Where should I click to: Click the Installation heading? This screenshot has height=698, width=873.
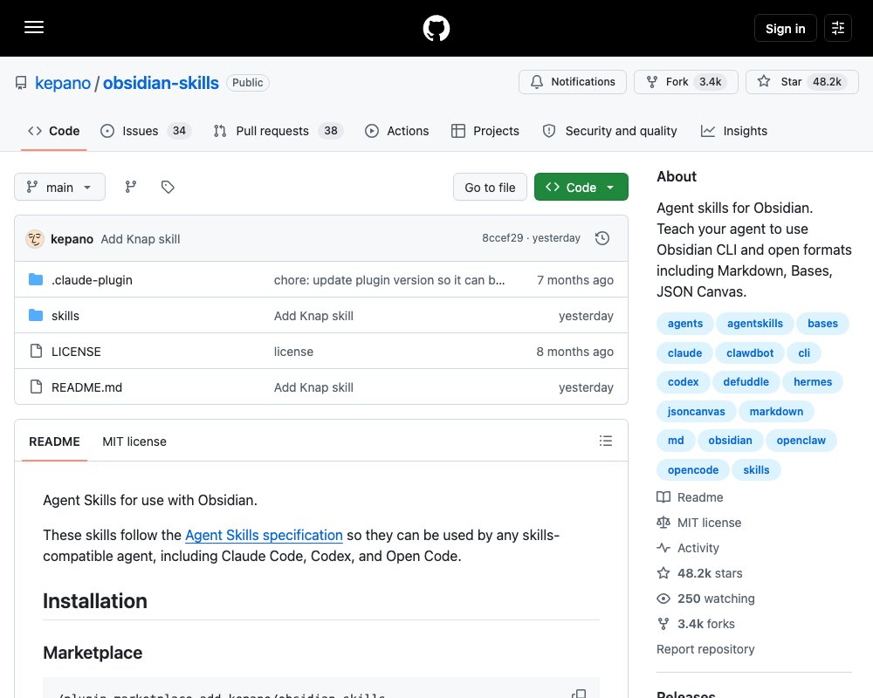tap(95, 601)
